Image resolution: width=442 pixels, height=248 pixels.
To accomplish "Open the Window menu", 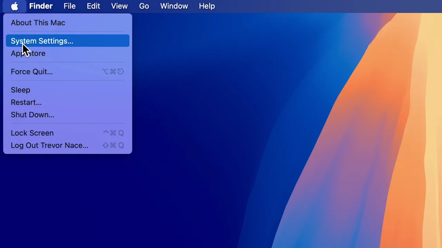I will point(174,6).
